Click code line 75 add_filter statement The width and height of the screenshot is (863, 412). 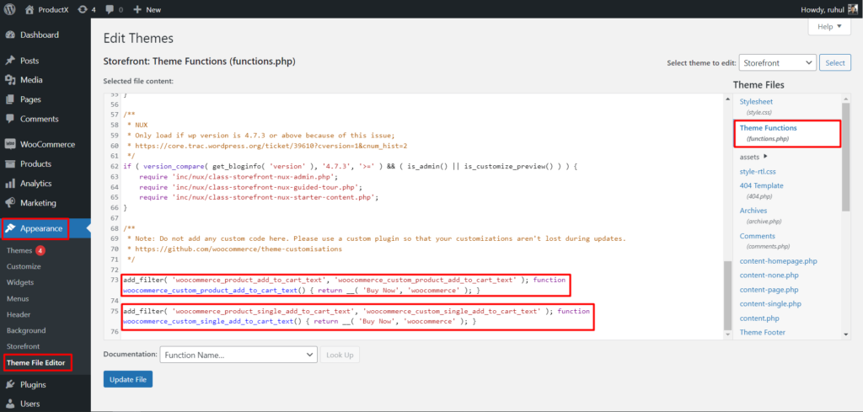(x=357, y=316)
